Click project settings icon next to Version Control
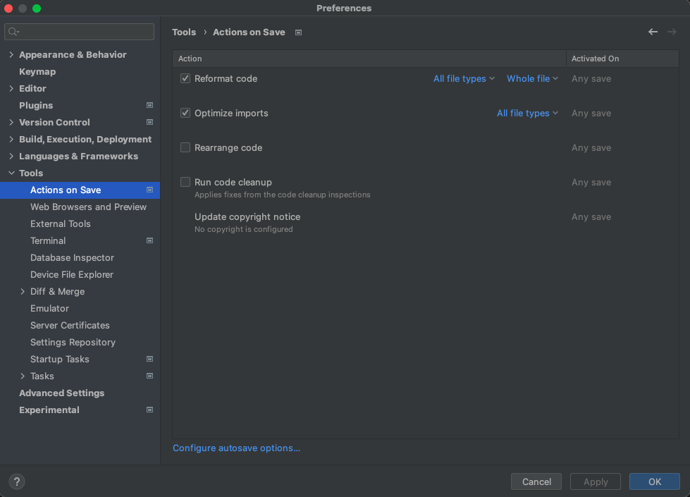This screenshot has width=690, height=497. (x=149, y=122)
